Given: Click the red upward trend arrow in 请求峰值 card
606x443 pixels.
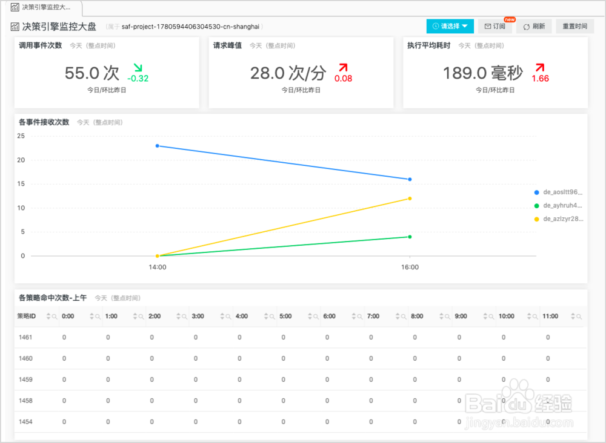Looking at the screenshot, I should coord(344,69).
